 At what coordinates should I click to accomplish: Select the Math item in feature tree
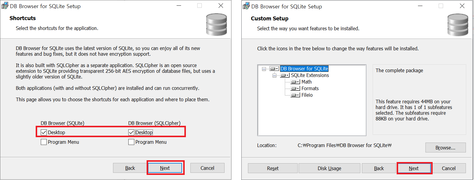(x=306, y=82)
